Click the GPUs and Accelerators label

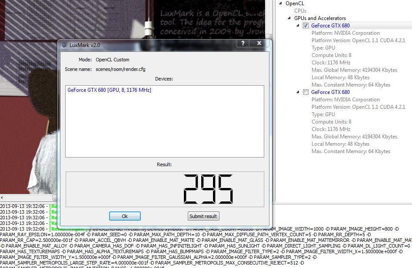pyautogui.click(x=320, y=18)
